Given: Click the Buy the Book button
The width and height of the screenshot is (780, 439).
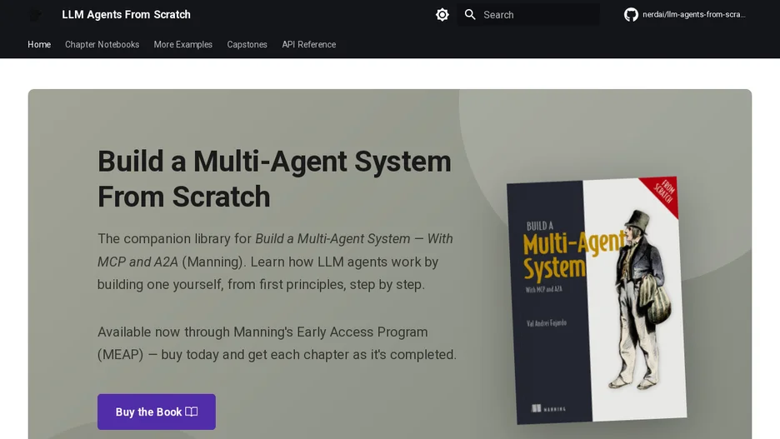Looking at the screenshot, I should 157,412.
